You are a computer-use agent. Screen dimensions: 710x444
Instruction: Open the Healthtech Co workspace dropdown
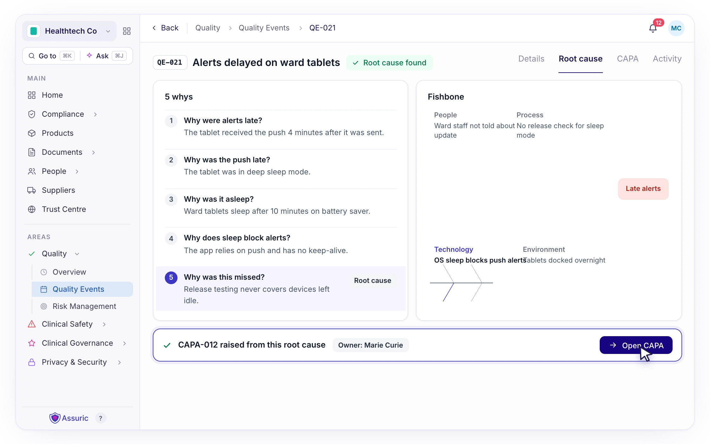click(x=69, y=31)
